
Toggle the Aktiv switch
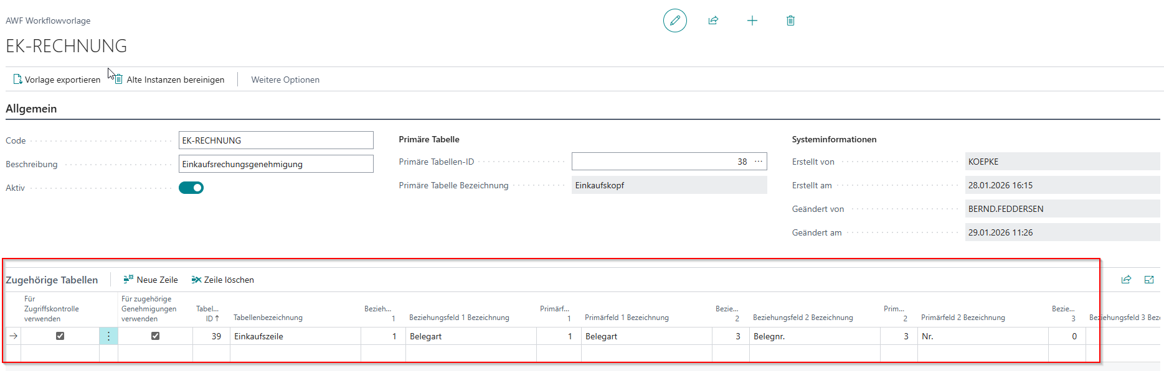[x=191, y=188]
